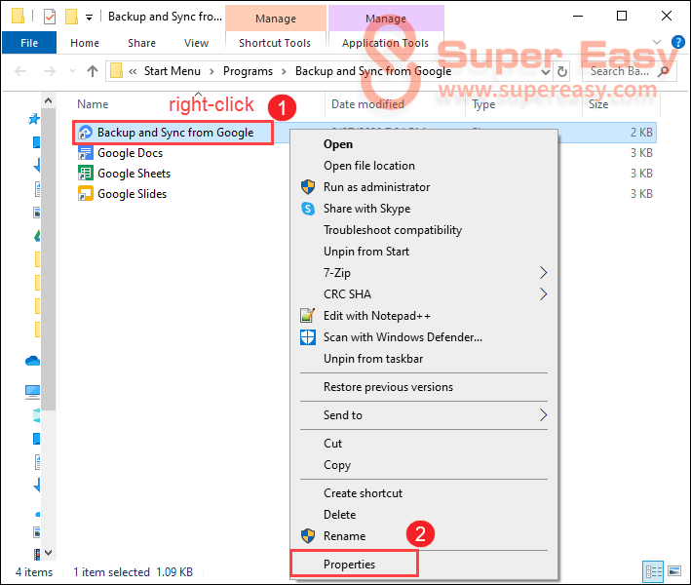Open This PC in the navigation pane
The image size is (691, 585).
[32, 392]
